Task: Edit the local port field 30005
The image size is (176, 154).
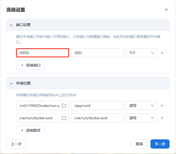Action: pyautogui.click(x=43, y=53)
